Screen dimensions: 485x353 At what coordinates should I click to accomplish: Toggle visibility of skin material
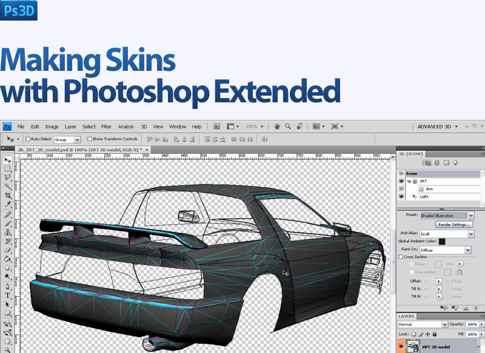[x=401, y=189]
